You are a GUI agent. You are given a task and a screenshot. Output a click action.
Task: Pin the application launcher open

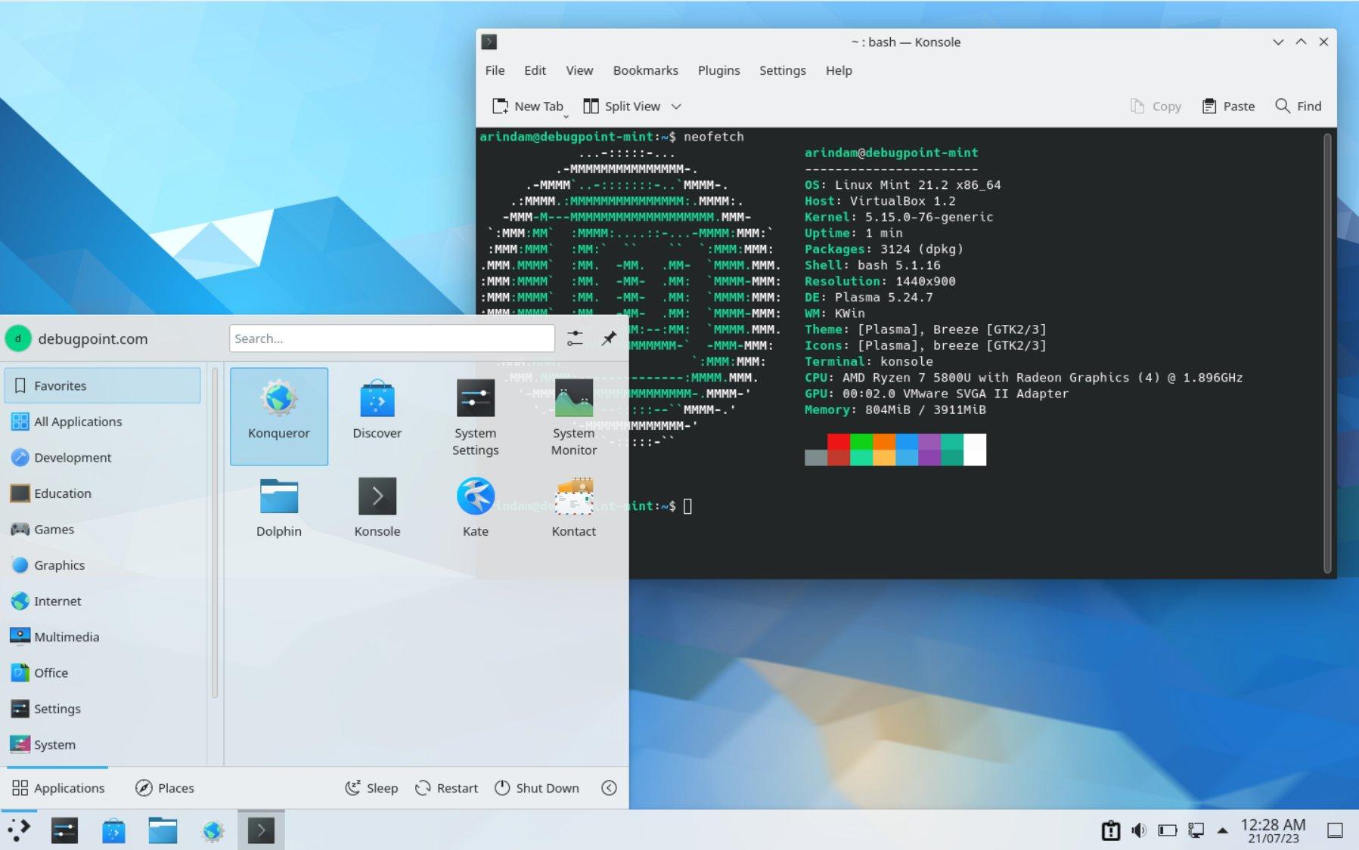(610, 338)
